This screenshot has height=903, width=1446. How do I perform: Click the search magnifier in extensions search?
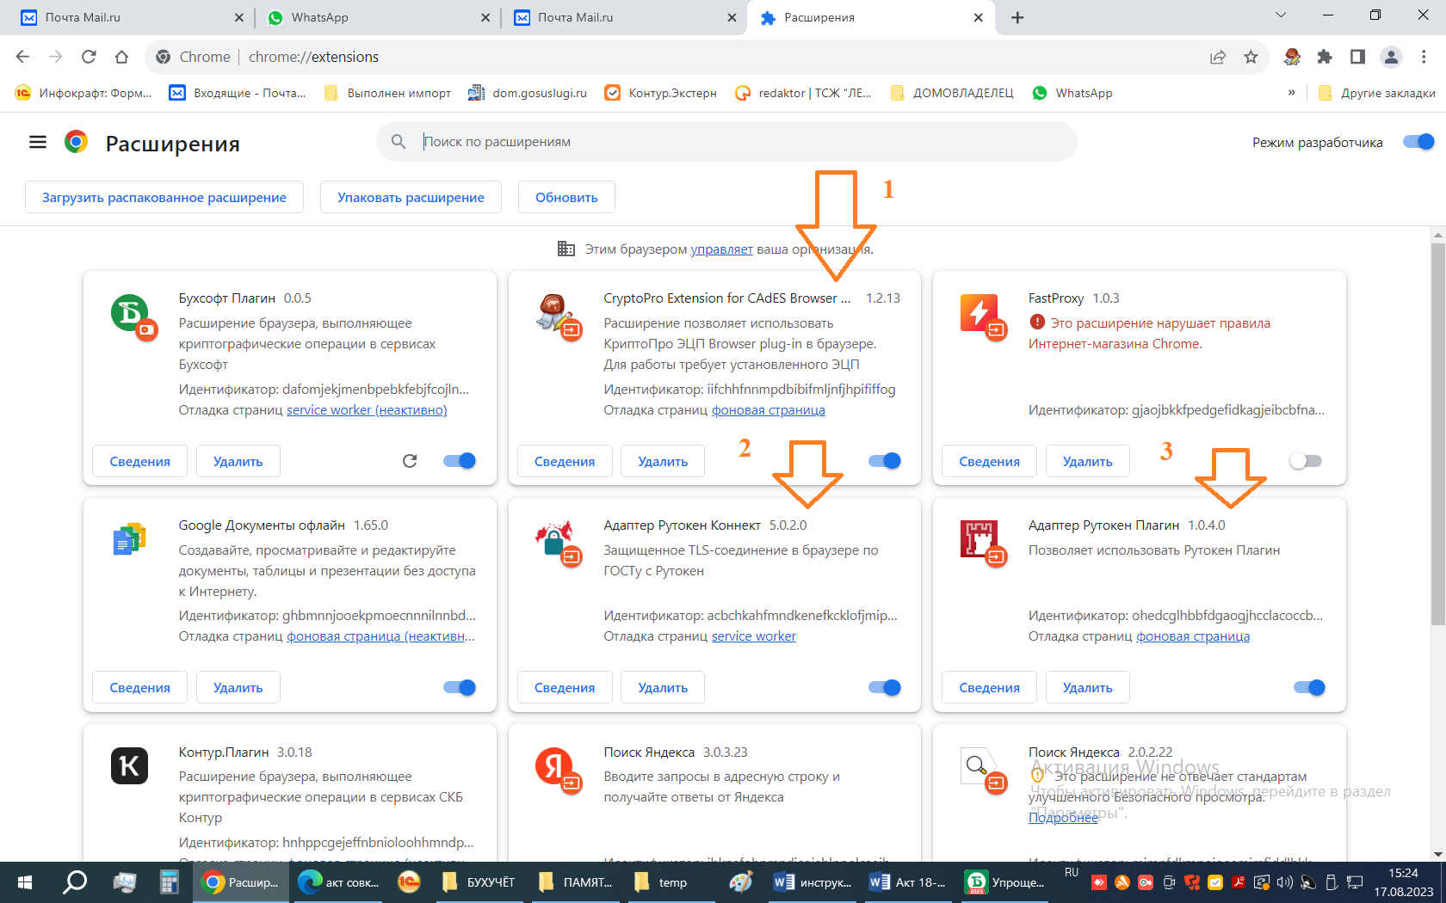pyautogui.click(x=399, y=141)
